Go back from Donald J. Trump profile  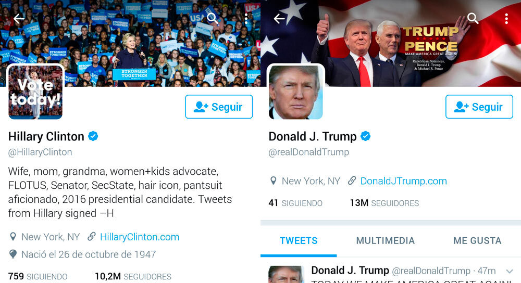click(x=279, y=19)
